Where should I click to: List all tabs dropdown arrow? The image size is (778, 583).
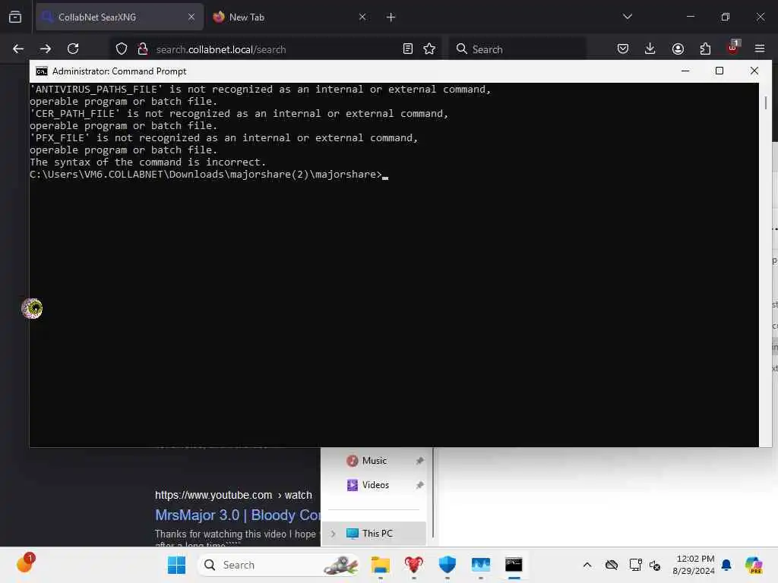coord(627,17)
